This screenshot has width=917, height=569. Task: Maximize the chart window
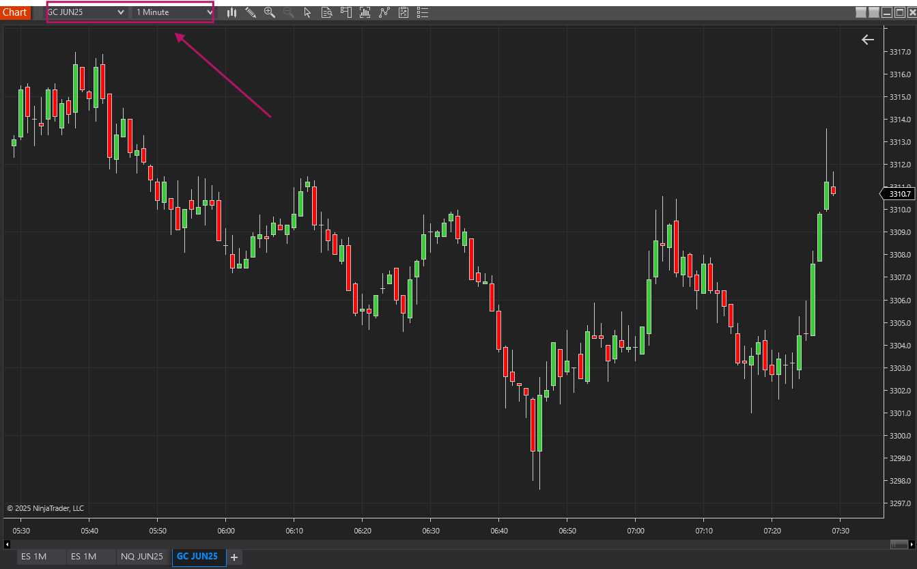899,12
